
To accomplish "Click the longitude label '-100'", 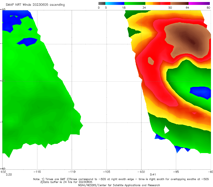I will [x=141, y=172].
